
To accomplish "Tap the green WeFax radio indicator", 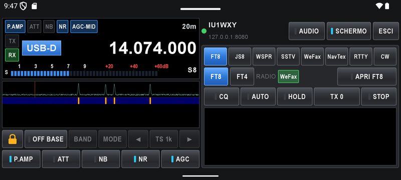I will tap(288, 76).
